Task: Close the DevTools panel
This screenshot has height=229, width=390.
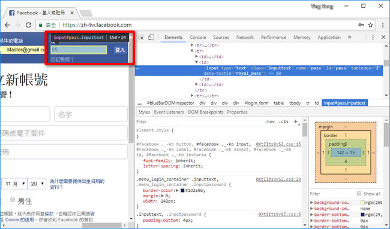Action: (x=383, y=37)
